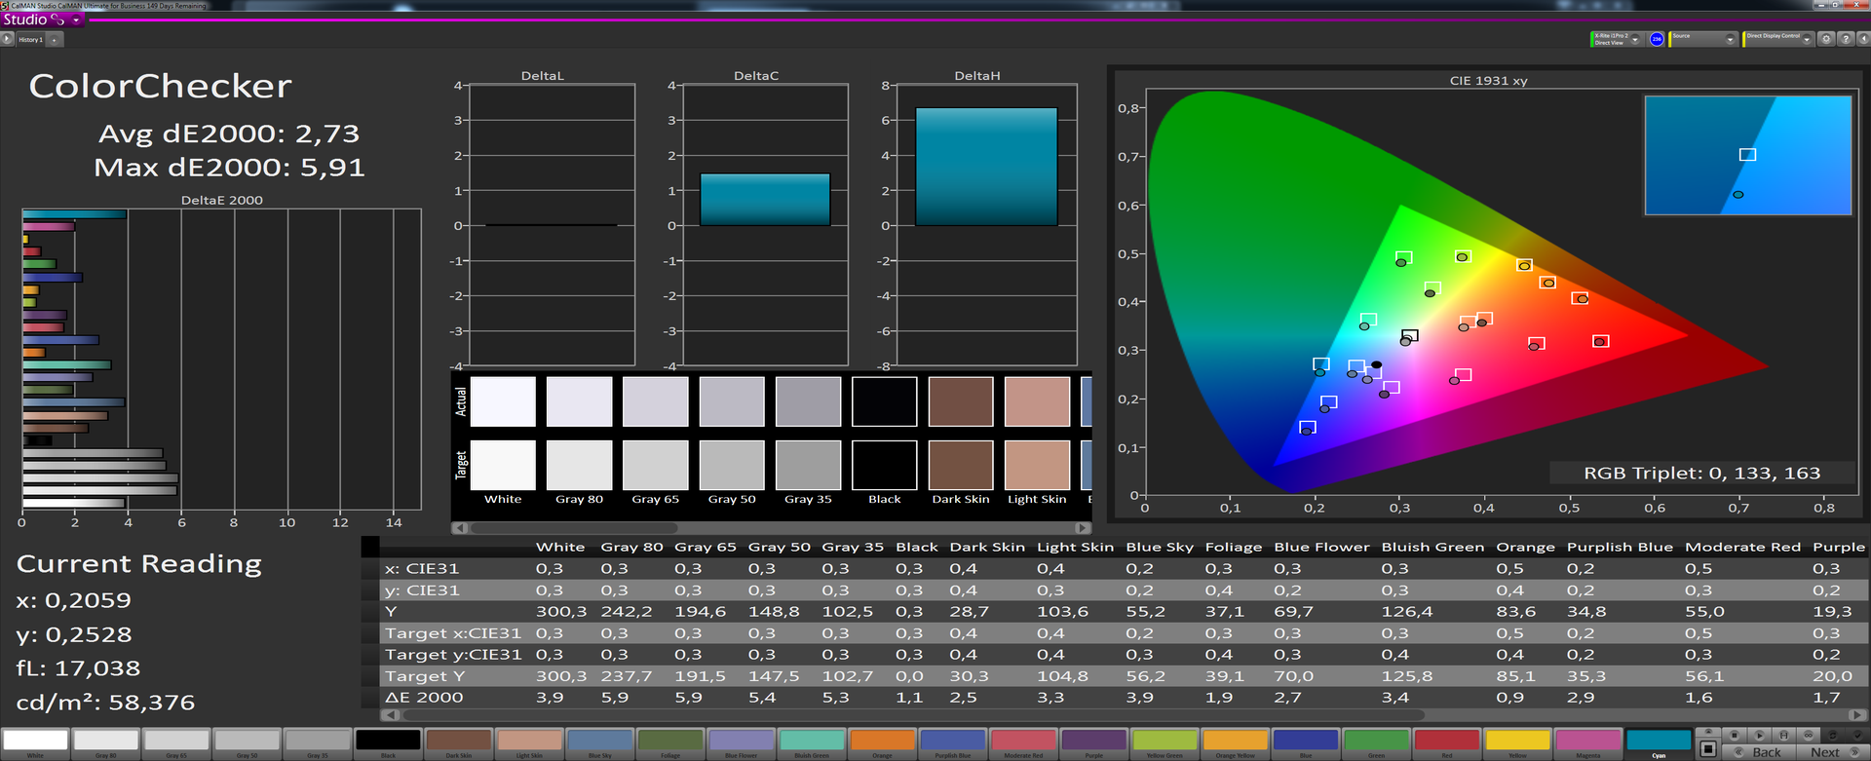
Task: Click the Target Y row label
Action: tap(425, 675)
